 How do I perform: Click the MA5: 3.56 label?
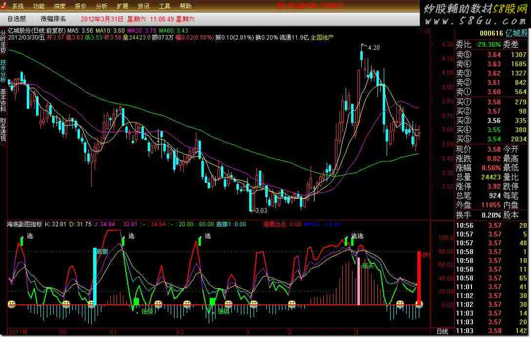[x=80, y=30]
